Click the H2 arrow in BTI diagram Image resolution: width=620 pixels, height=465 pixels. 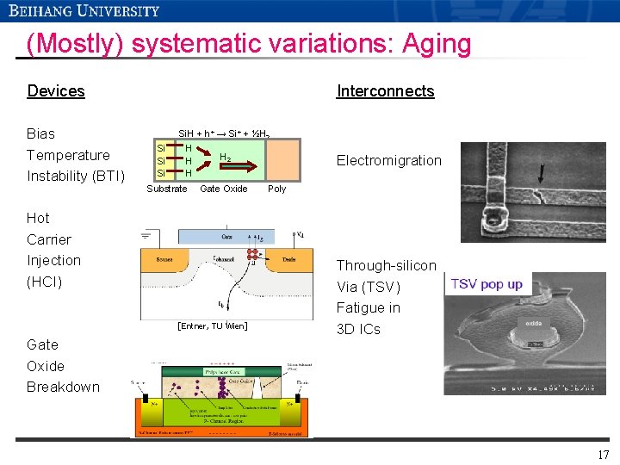click(x=238, y=166)
